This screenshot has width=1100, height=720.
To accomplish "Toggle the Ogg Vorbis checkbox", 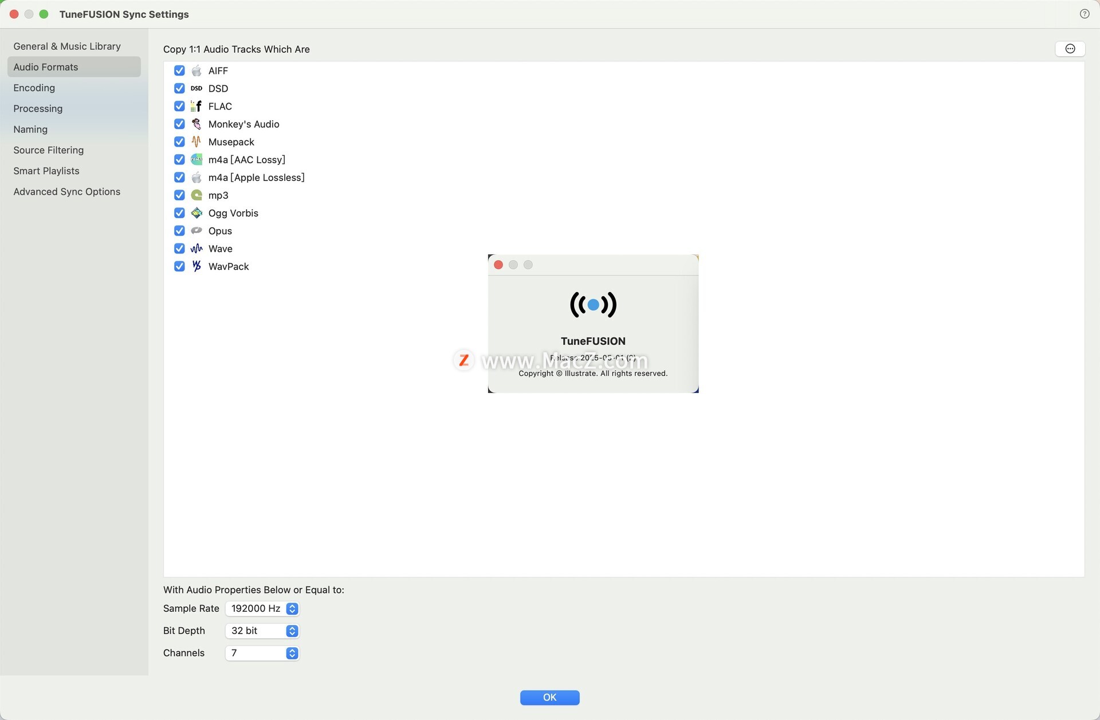I will tap(179, 213).
